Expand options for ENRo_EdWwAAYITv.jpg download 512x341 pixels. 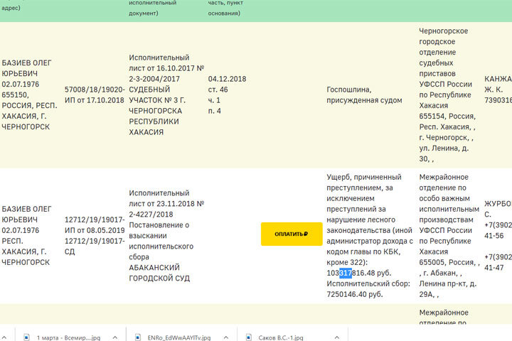tap(226, 337)
